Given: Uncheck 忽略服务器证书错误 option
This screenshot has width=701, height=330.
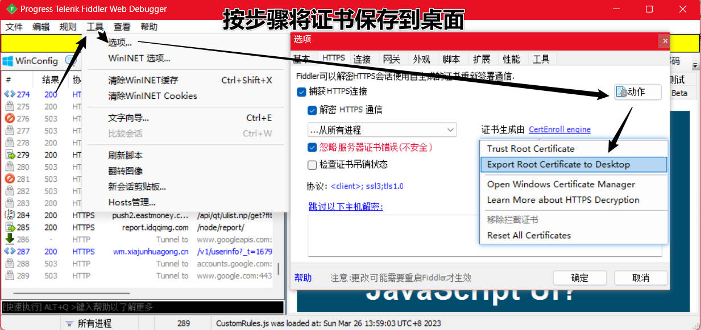Looking at the screenshot, I should 312,147.
